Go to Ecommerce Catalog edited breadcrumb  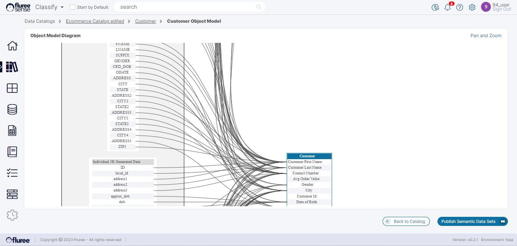[x=95, y=21]
